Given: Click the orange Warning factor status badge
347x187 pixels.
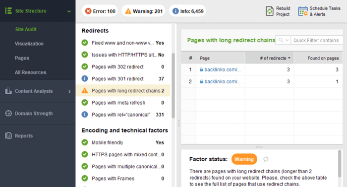Looking at the screenshot, I should [x=244, y=159].
